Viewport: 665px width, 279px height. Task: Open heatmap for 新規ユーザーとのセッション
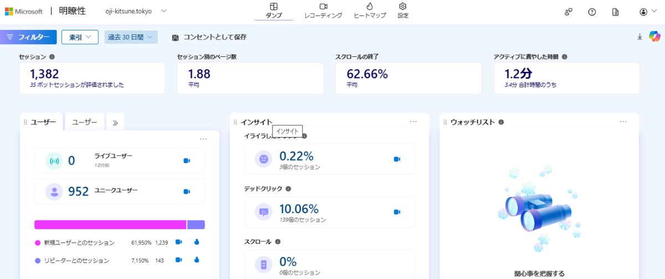pyautogui.click(x=196, y=242)
